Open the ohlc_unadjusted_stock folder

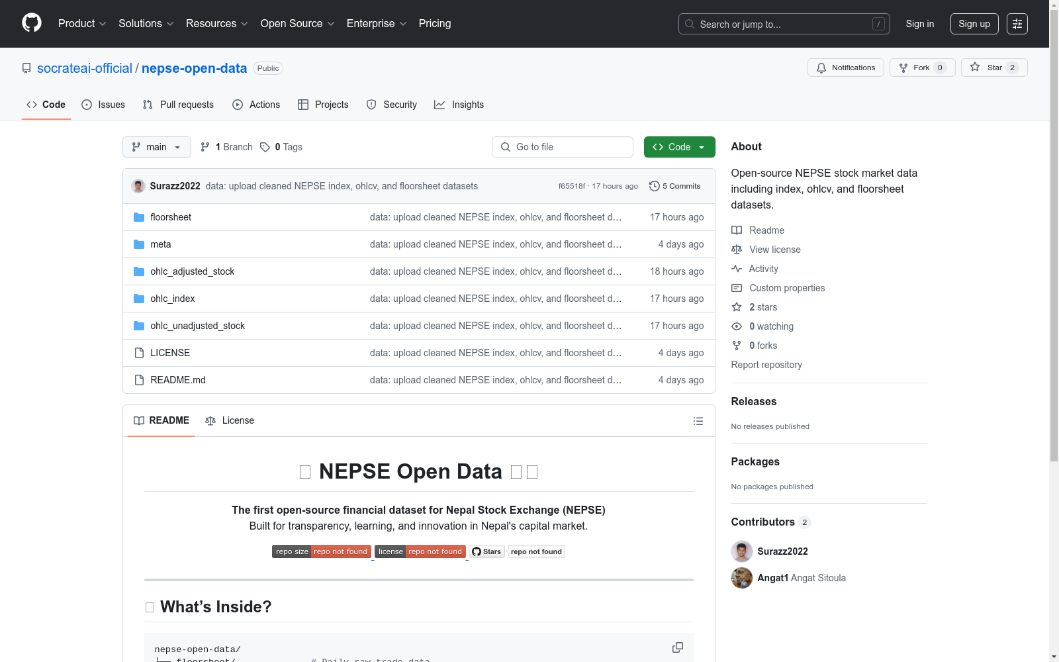[198, 326]
